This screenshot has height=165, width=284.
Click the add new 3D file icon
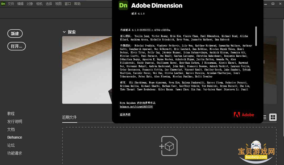click(x=168, y=146)
